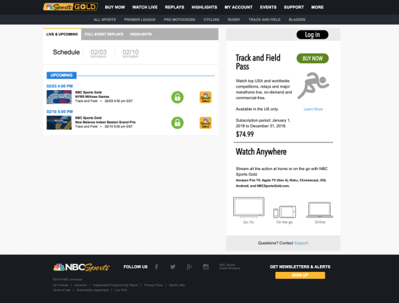Viewport: 399px width, 303px height.
Task: Open the New Balance Boston Grand Prix thumbnail
Action: (x=59, y=123)
